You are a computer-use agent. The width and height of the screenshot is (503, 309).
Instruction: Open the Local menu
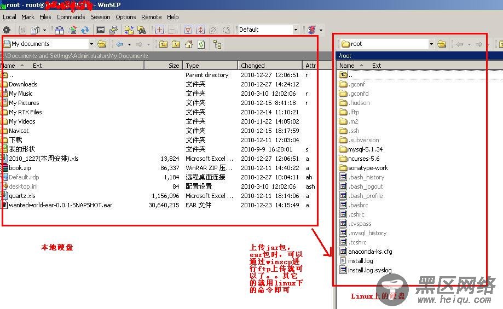(x=9, y=17)
